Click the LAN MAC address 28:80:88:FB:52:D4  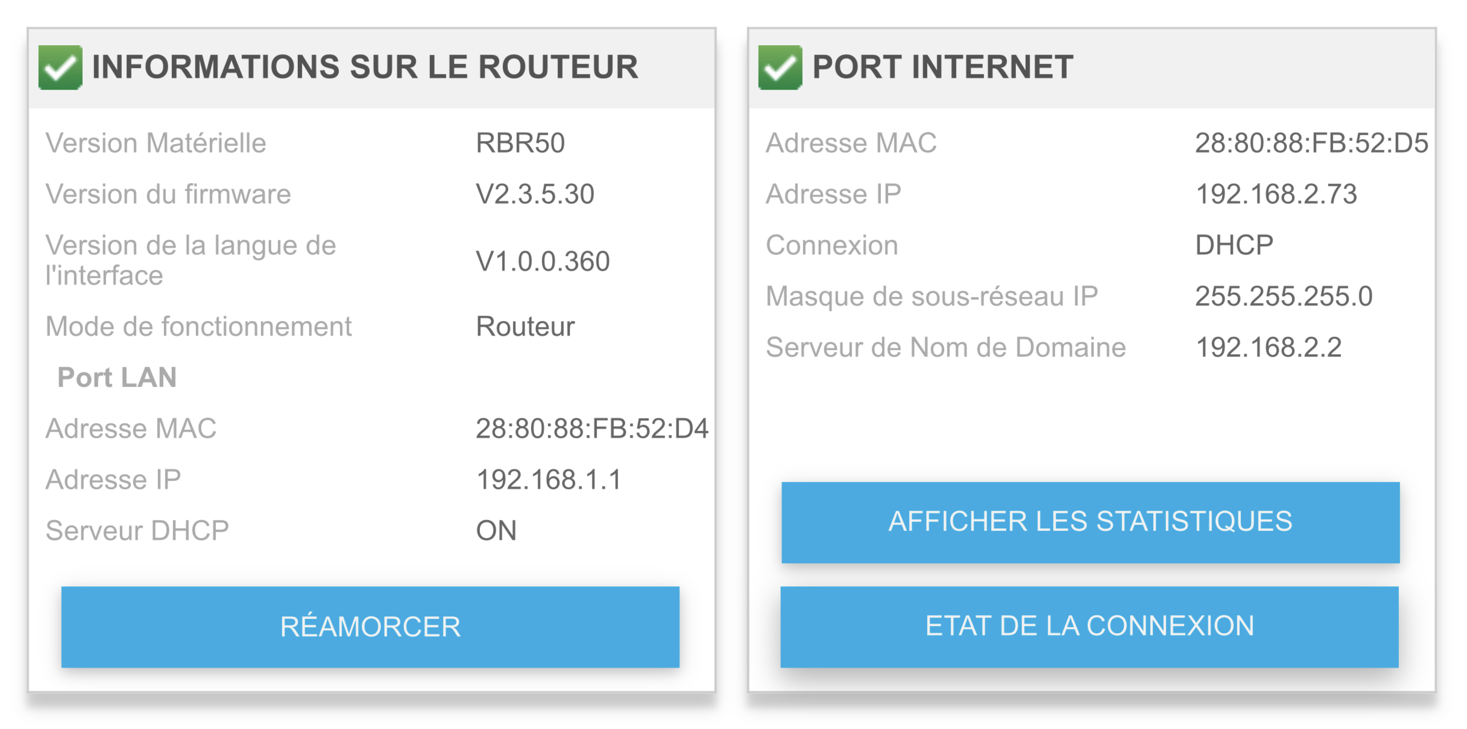pos(592,428)
